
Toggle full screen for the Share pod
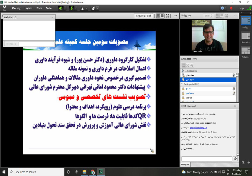click(167, 16)
